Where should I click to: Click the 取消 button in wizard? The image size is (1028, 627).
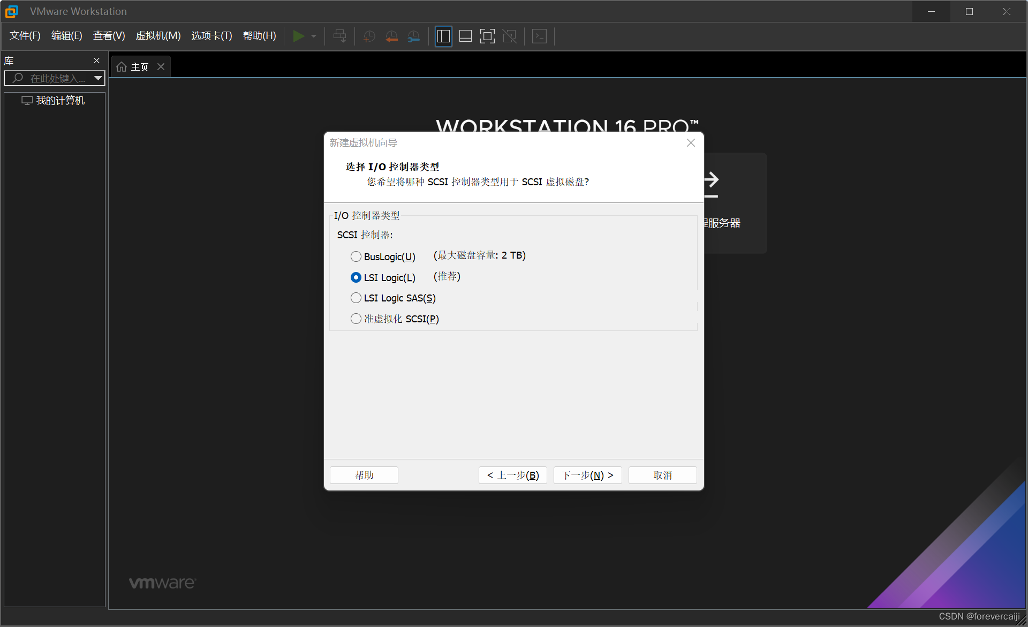[x=662, y=475]
